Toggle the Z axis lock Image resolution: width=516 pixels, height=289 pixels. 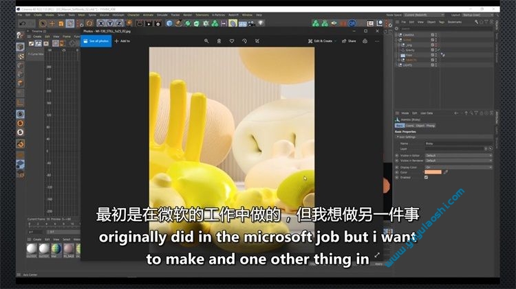pos(119,23)
